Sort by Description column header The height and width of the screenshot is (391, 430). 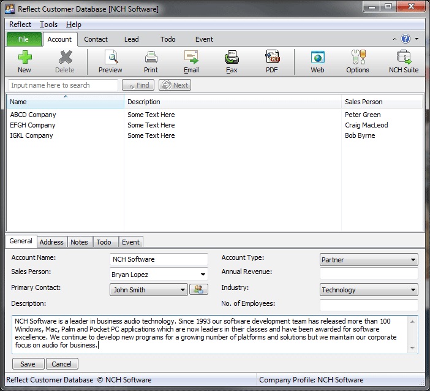pyautogui.click(x=233, y=102)
